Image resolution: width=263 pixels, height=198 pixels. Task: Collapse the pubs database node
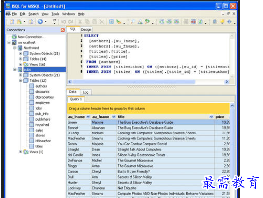pyautogui.click(x=15, y=69)
